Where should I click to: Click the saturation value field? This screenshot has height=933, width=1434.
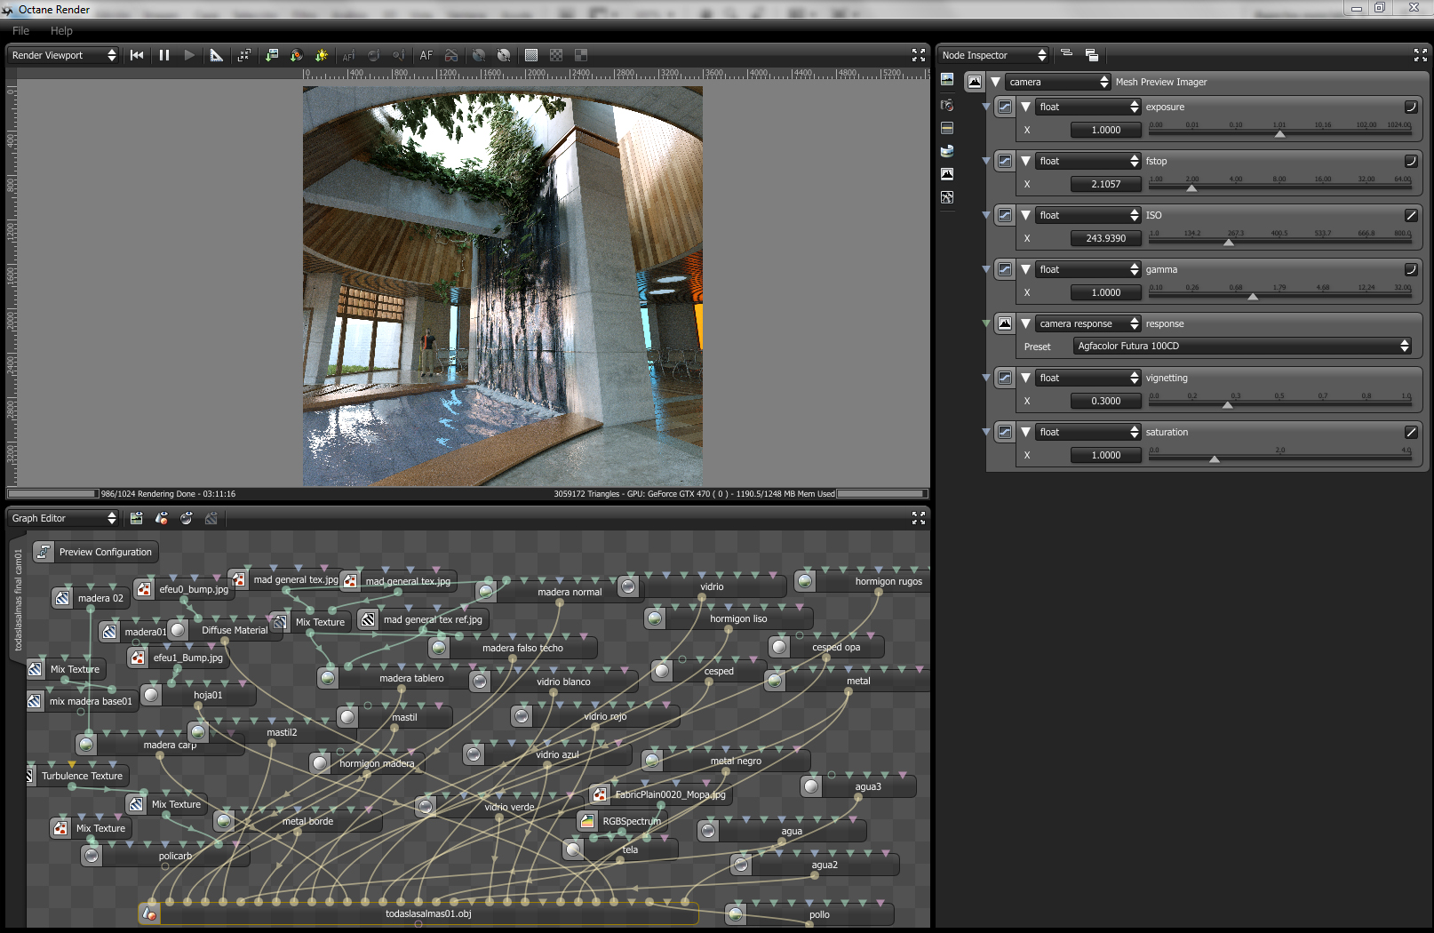point(1105,455)
